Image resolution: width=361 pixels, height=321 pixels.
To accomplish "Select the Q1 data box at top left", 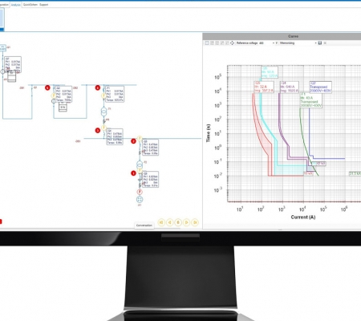I will coord(13,64).
